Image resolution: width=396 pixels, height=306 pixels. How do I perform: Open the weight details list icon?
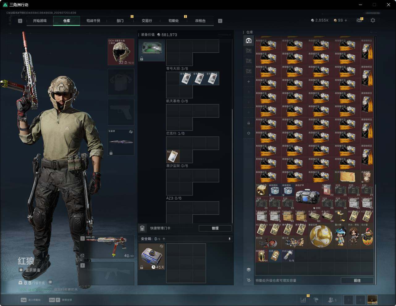[x=50, y=282]
